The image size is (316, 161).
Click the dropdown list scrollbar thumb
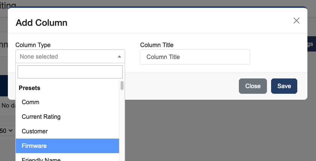(122, 86)
